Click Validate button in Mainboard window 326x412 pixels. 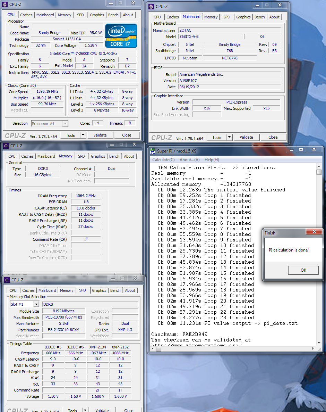pyautogui.click(x=246, y=137)
